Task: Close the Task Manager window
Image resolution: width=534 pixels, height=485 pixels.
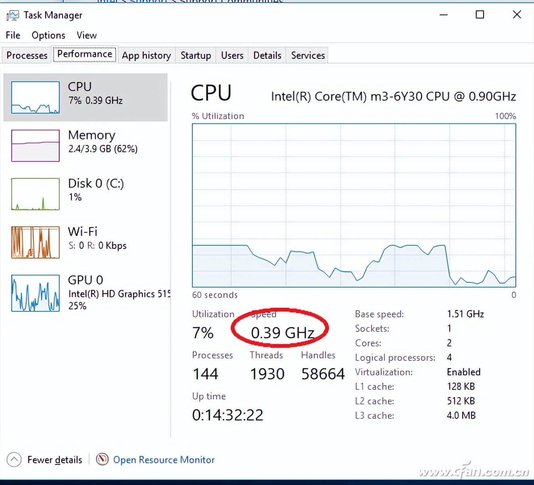Action: [517, 15]
